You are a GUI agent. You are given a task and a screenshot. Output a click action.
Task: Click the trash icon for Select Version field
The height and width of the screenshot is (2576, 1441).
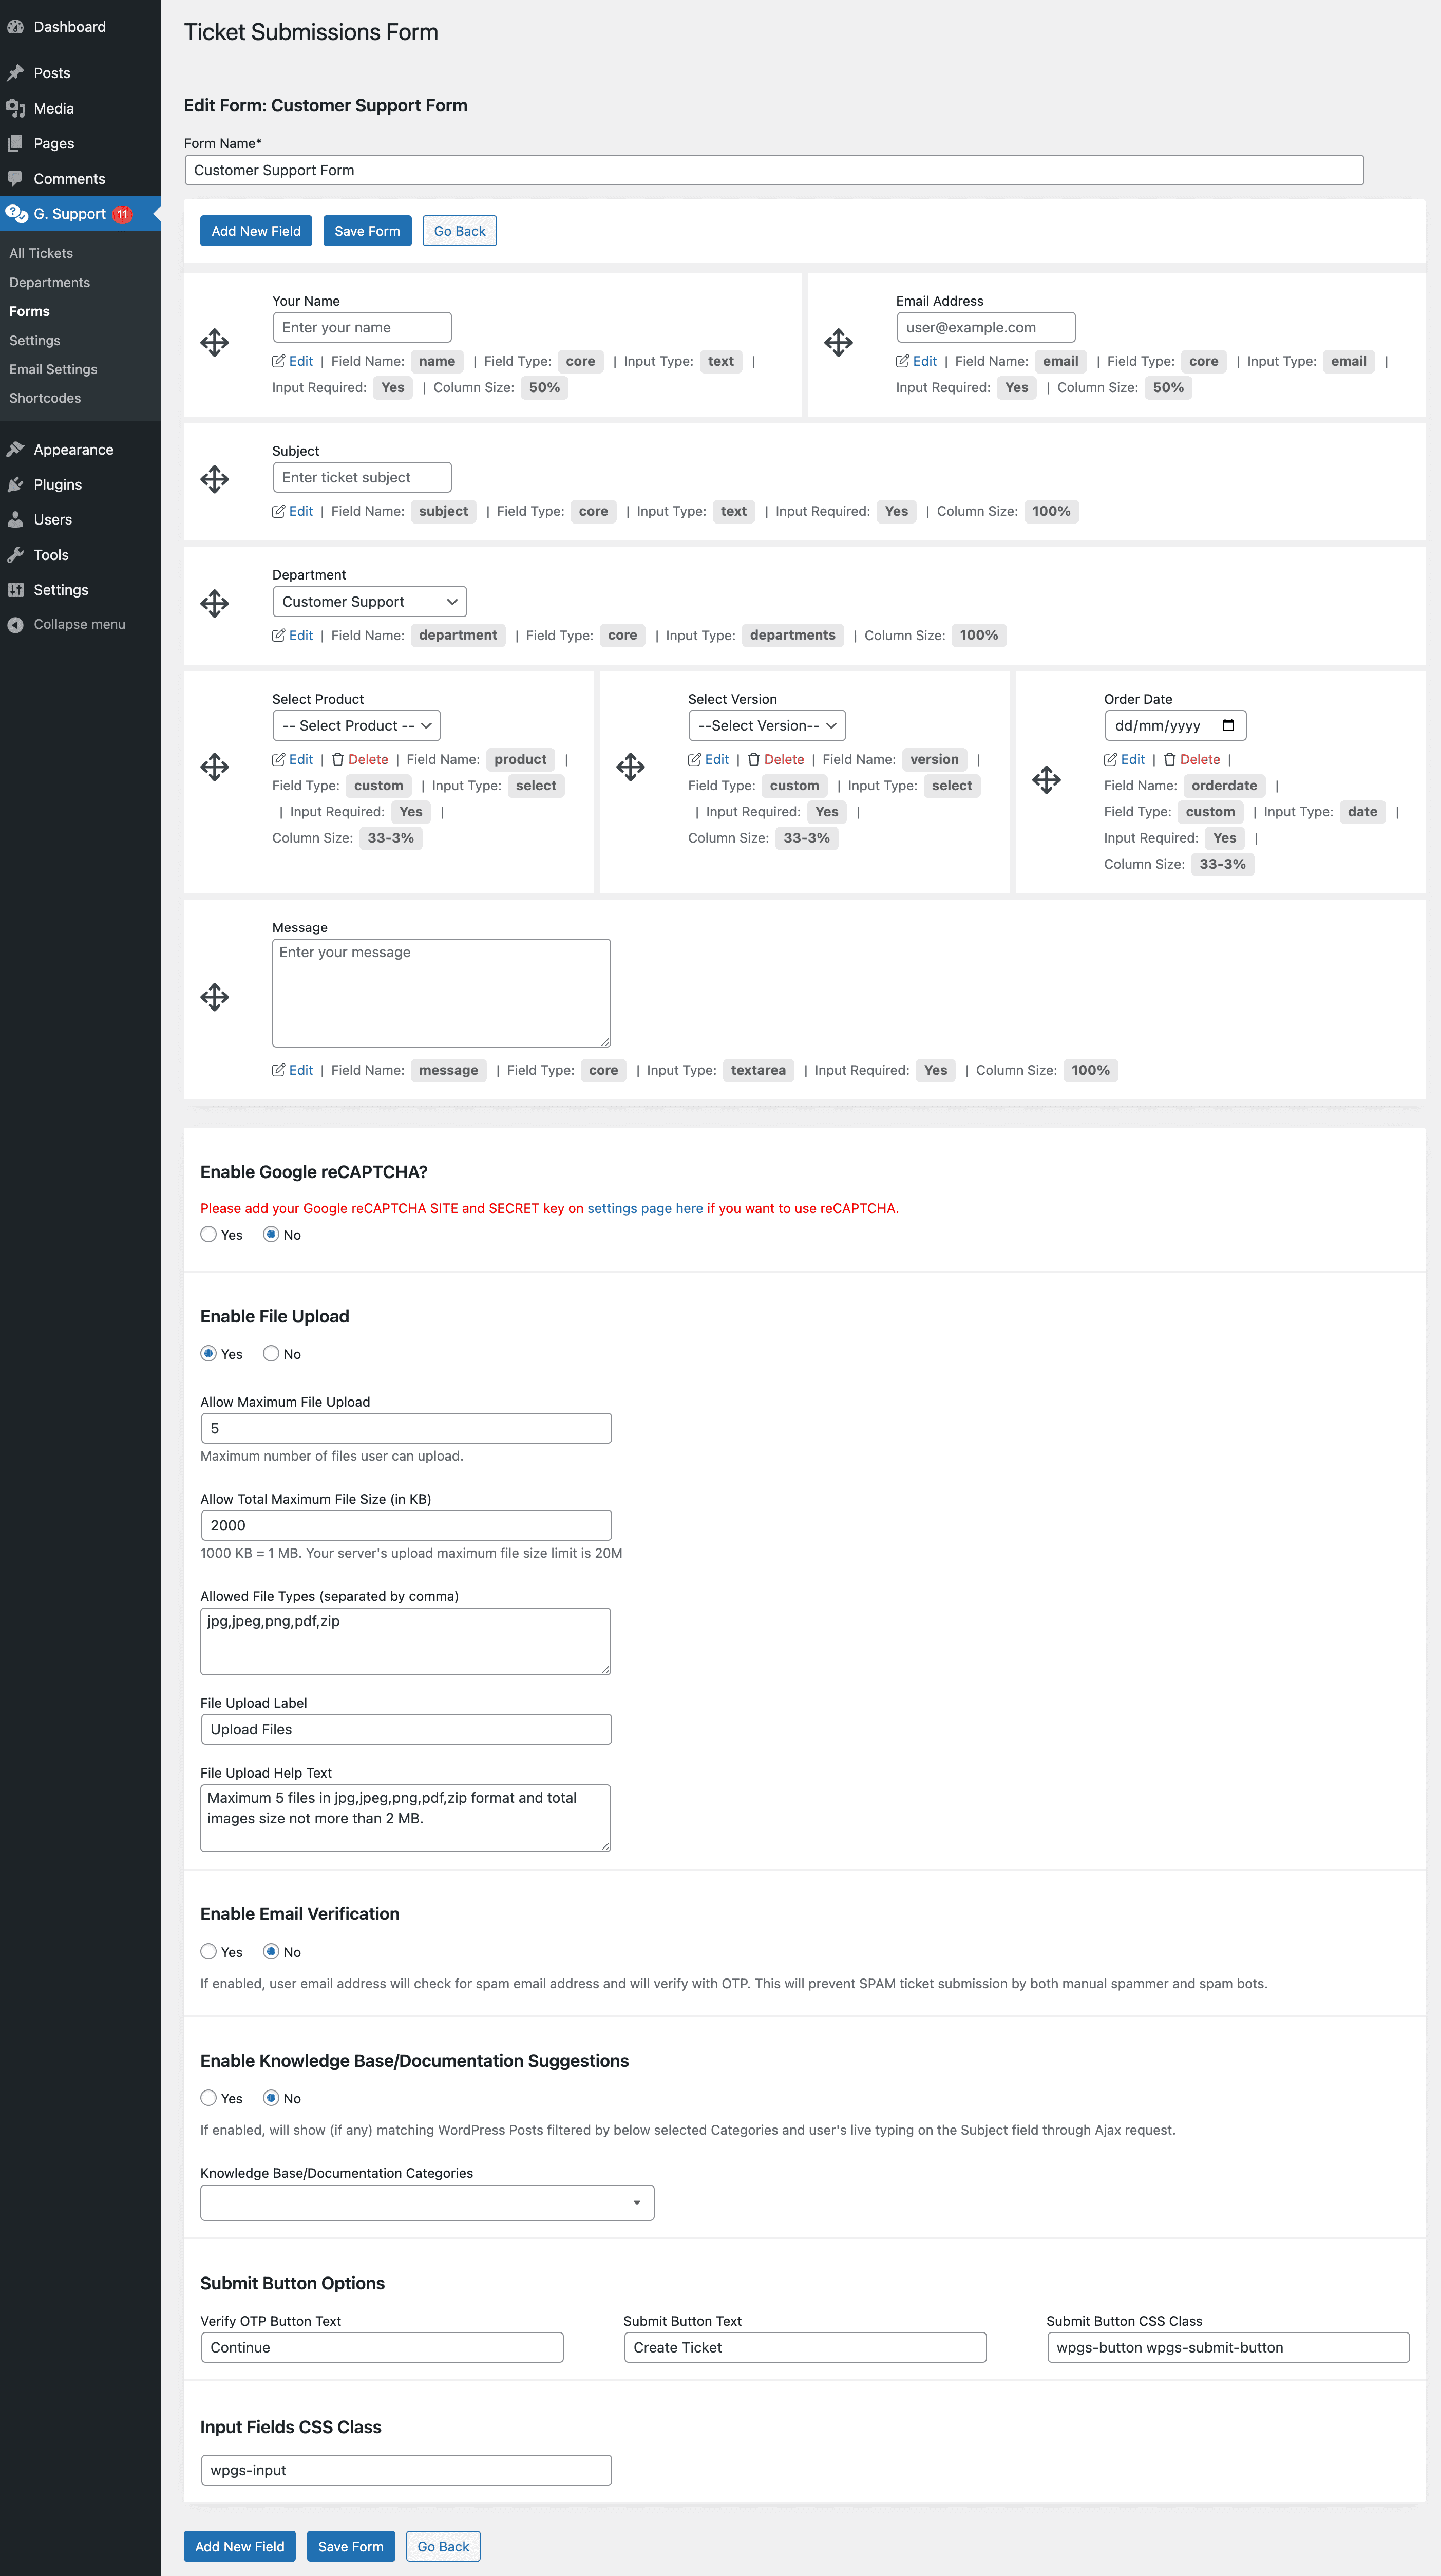coord(753,759)
